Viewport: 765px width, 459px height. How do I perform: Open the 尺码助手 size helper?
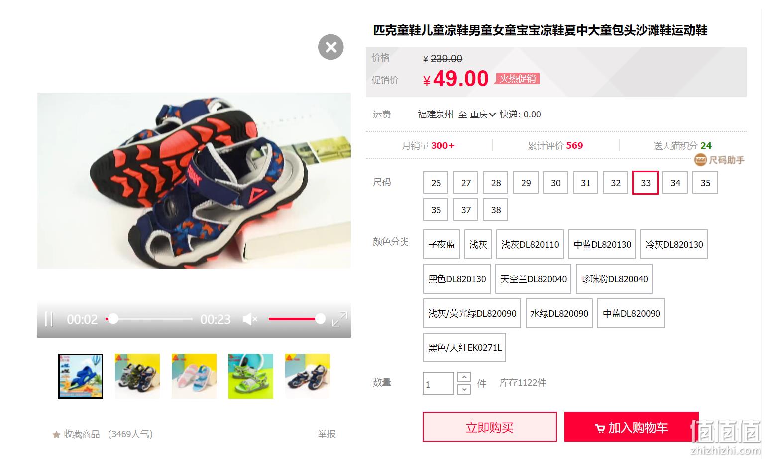tap(720, 160)
